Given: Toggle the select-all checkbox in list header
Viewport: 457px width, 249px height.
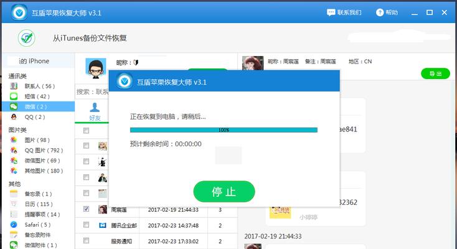Looking at the screenshot, I should coord(86,130).
